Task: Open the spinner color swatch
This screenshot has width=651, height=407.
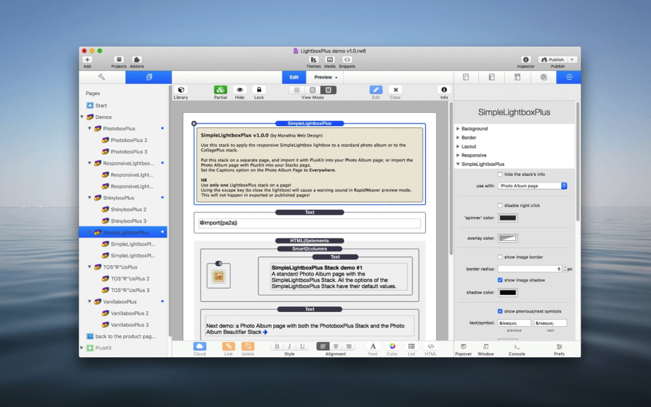Action: click(x=508, y=218)
